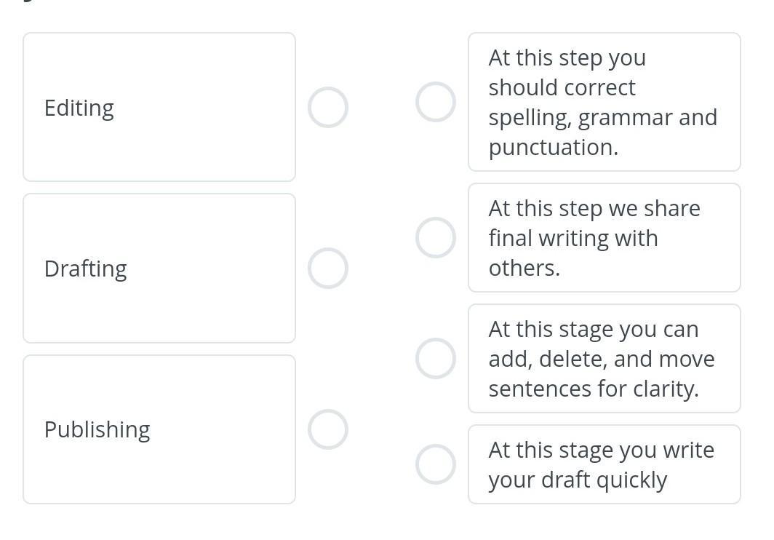Screen dimensions: 774x540
Task: Click the word 'Drafting' label text
Action: pos(85,269)
